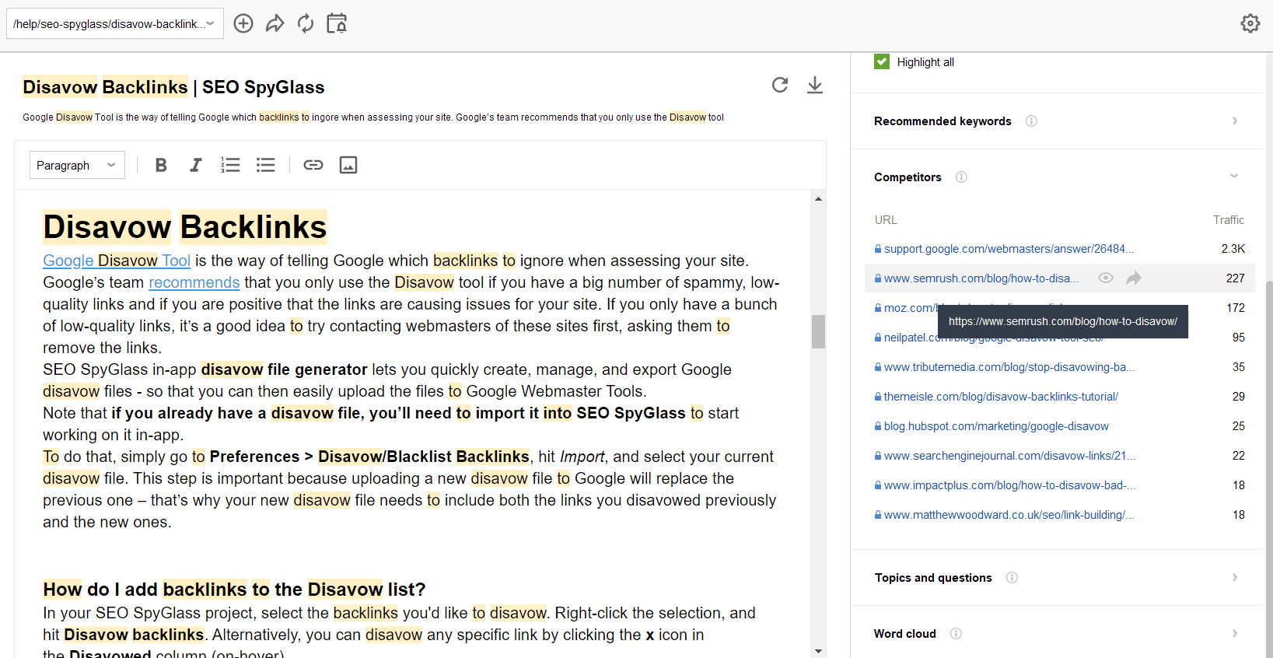Open the Google Disavow Tool link
1273x658 pixels.
(x=117, y=261)
